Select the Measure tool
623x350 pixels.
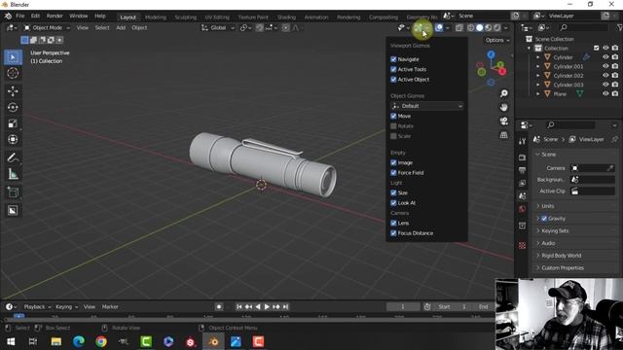pos(13,174)
